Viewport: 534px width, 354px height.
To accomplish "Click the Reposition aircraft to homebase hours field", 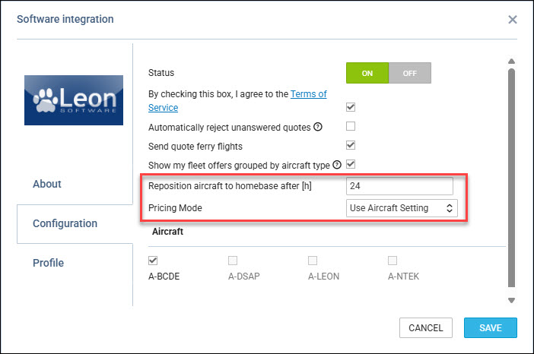I will click(399, 186).
